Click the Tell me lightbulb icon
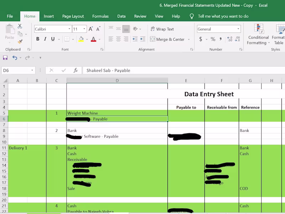 [x=192, y=16]
